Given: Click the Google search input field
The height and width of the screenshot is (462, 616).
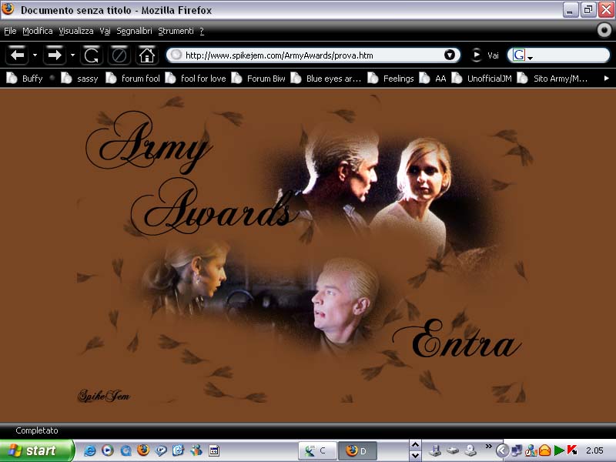Looking at the screenshot, I should click(570, 55).
